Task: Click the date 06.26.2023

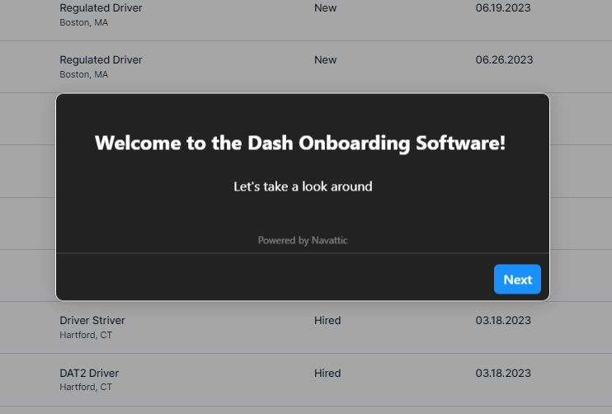Action: click(x=504, y=59)
